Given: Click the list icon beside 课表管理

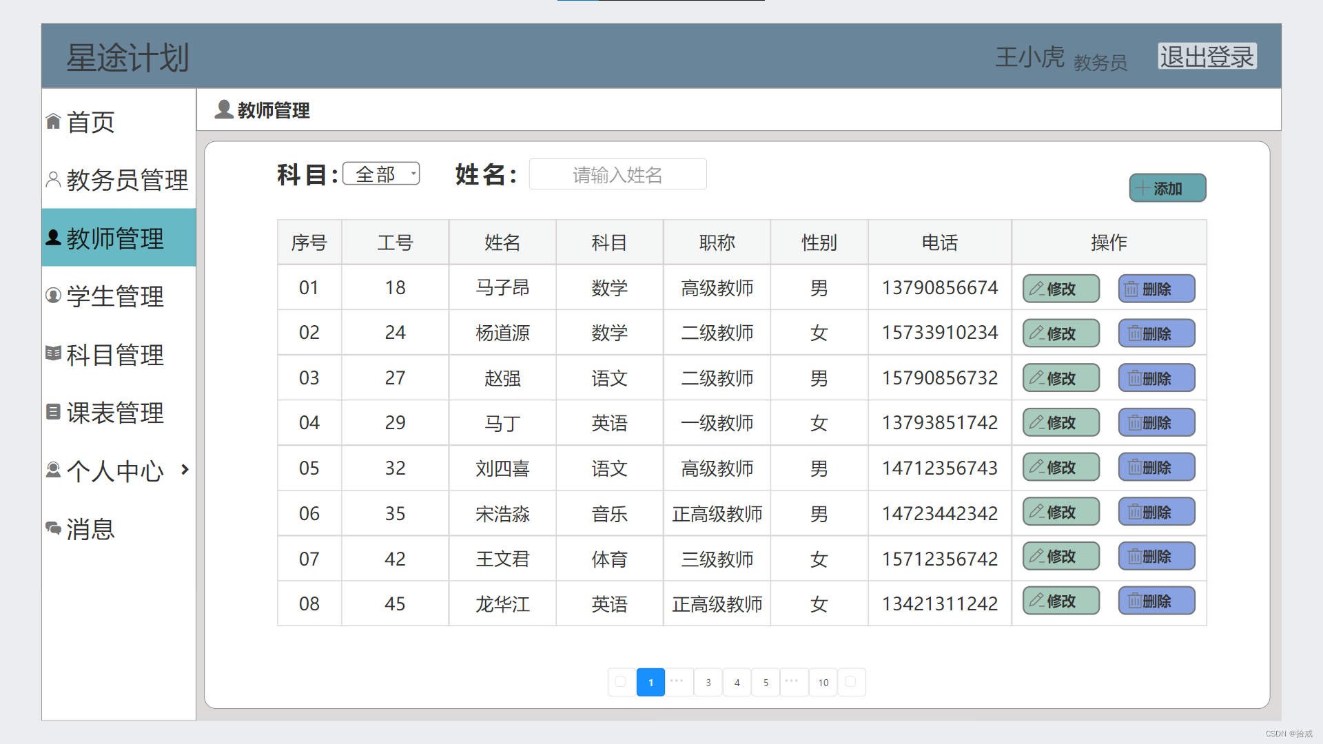Looking at the screenshot, I should [53, 411].
